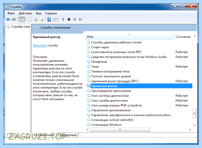Viewport: 202px width, 148px height.
Task: Select Удаленный вызов процедур (RPC) service
Action: pos(115,81)
